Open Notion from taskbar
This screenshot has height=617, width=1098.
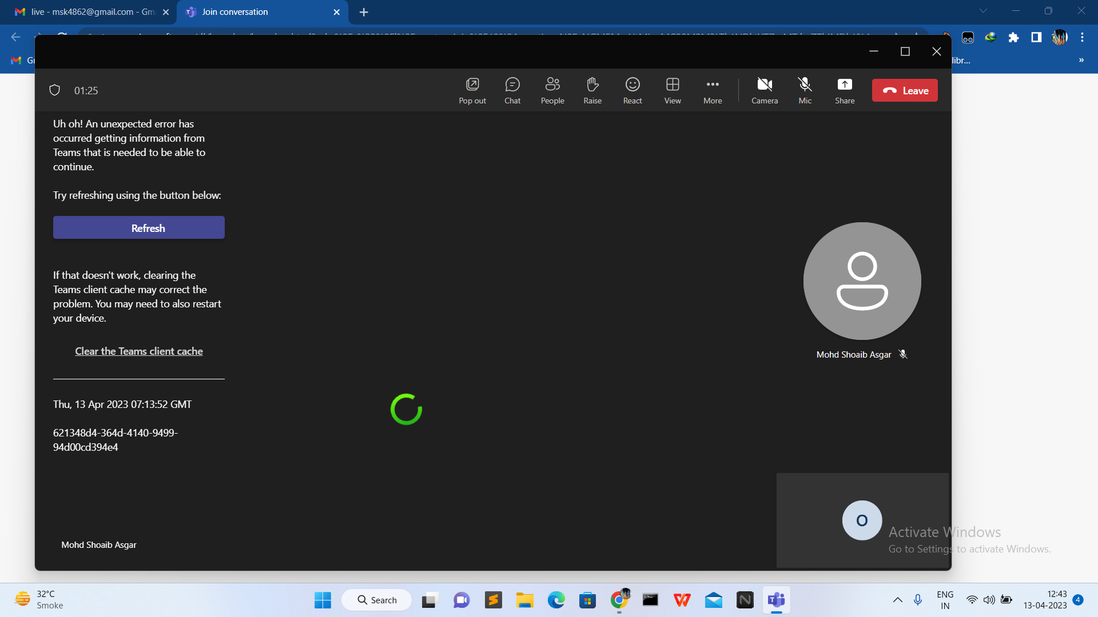click(x=745, y=600)
